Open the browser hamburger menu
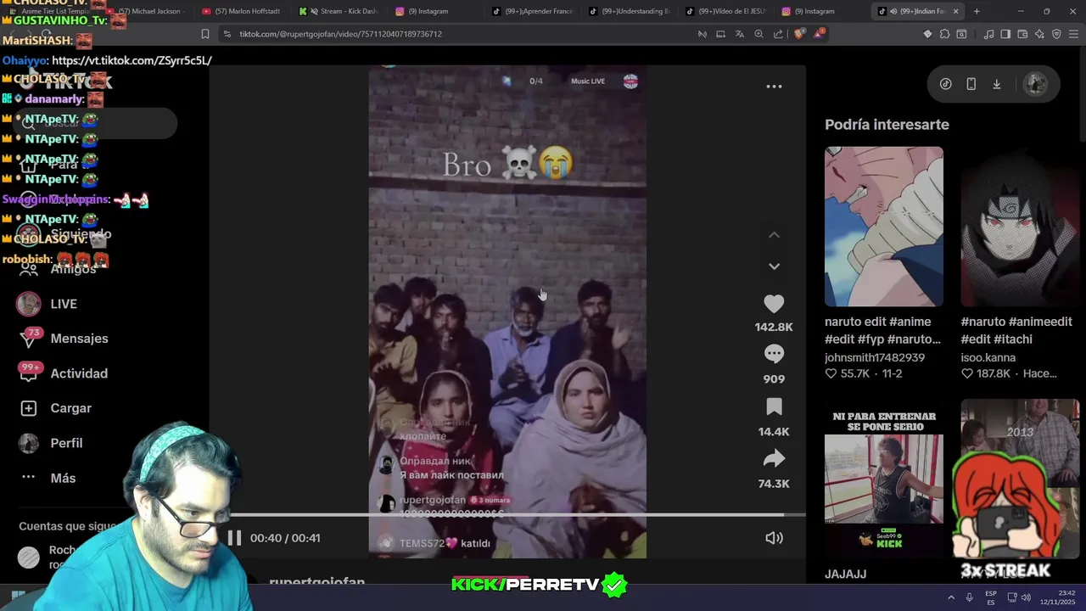 1073,34
